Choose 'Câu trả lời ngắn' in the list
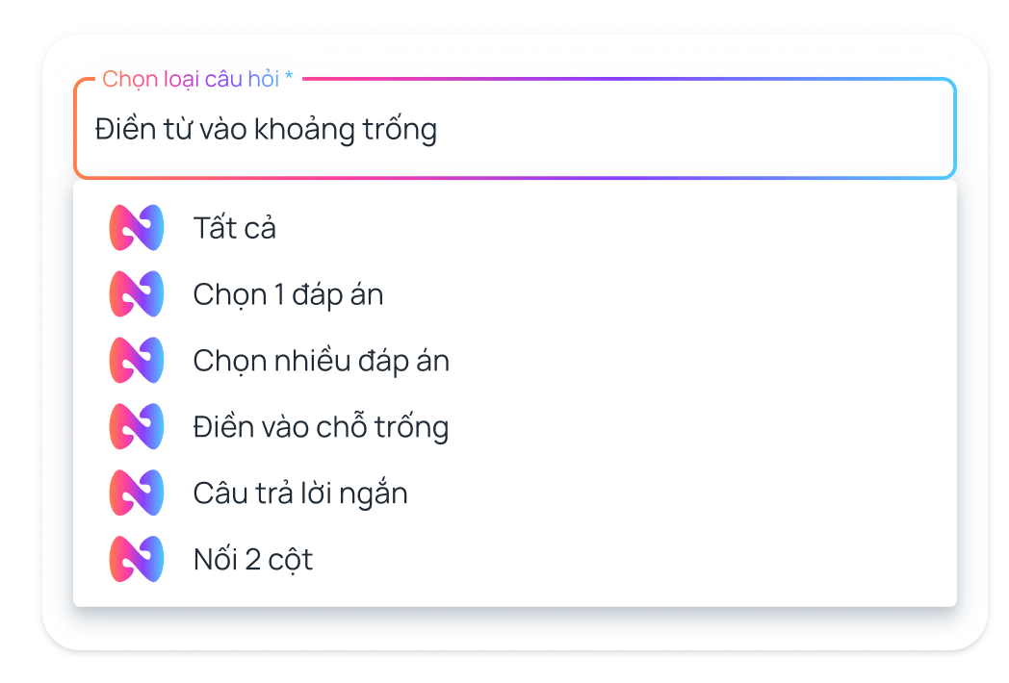This screenshot has height=683, width=1009. point(300,493)
